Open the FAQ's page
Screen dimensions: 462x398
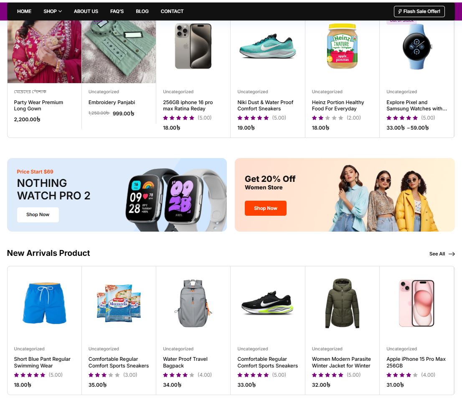(117, 11)
